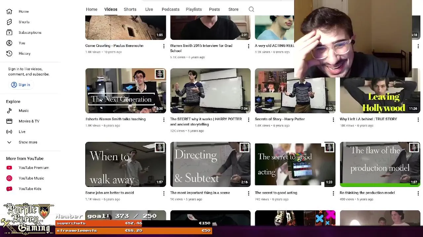423x237 pixels.
Task: Open options menu for Why I left LA behind
Action: [x=418, y=120]
